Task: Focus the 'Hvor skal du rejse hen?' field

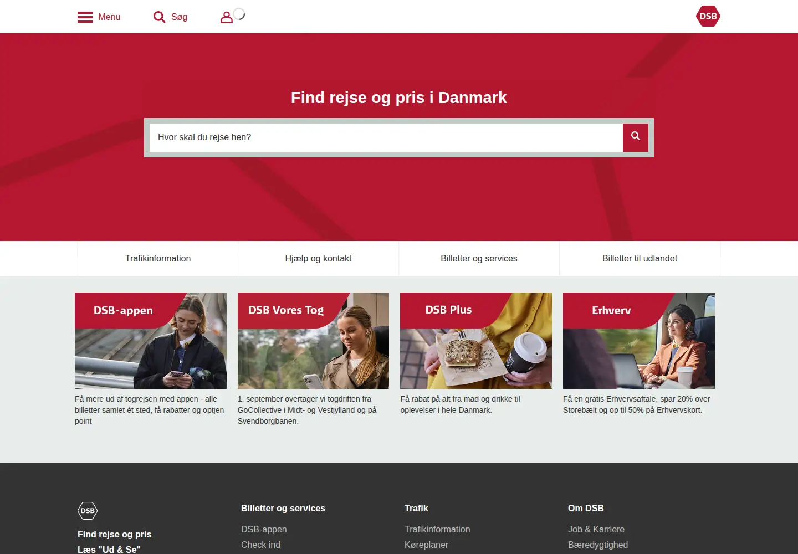Action: [386, 137]
